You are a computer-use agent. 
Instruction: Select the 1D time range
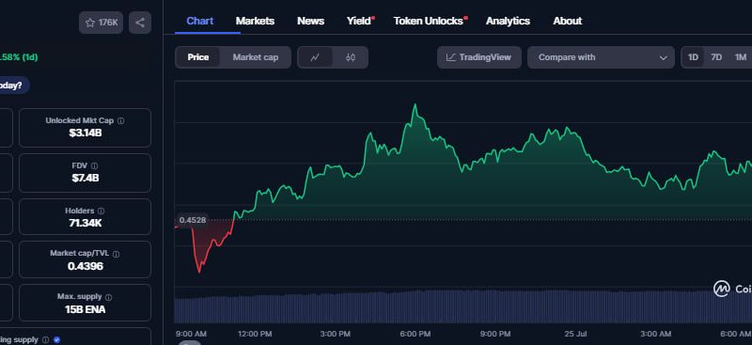click(693, 57)
